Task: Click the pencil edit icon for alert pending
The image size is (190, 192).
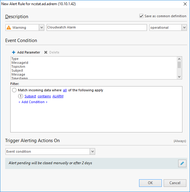Action: point(182,163)
